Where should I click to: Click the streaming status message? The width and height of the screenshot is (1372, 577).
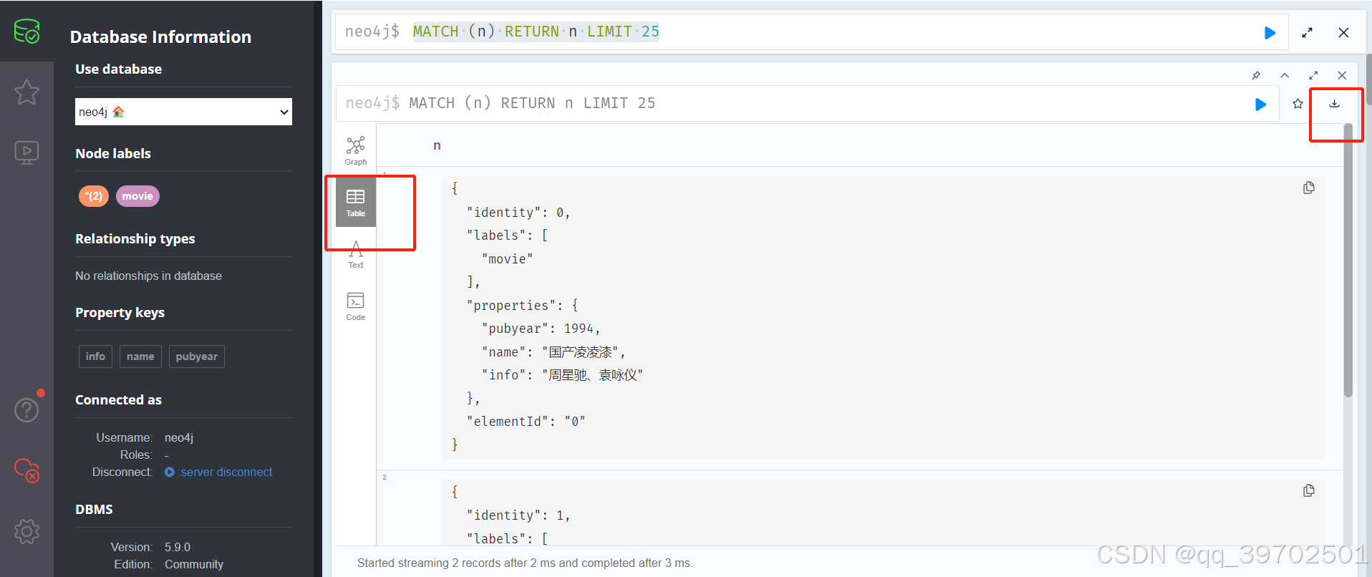click(x=525, y=563)
